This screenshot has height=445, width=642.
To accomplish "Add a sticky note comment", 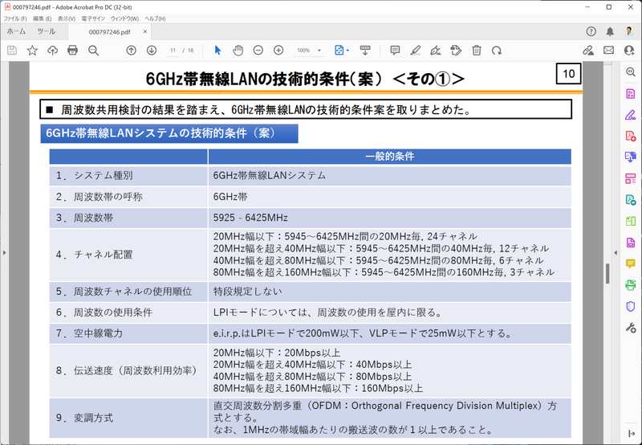I will [x=395, y=51].
